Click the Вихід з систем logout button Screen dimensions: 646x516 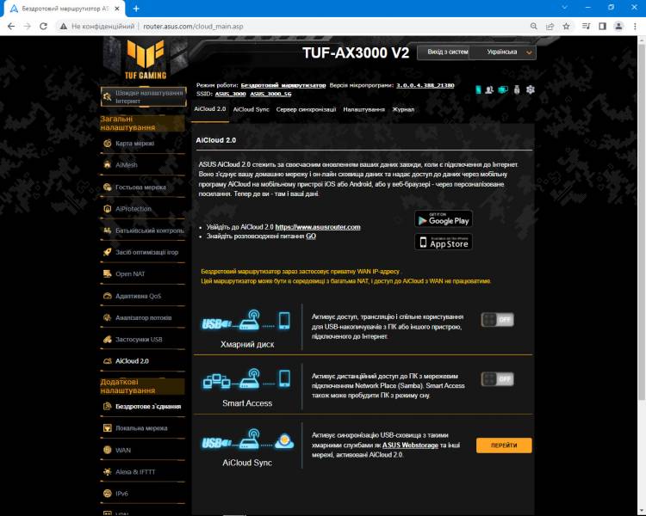[x=446, y=52]
